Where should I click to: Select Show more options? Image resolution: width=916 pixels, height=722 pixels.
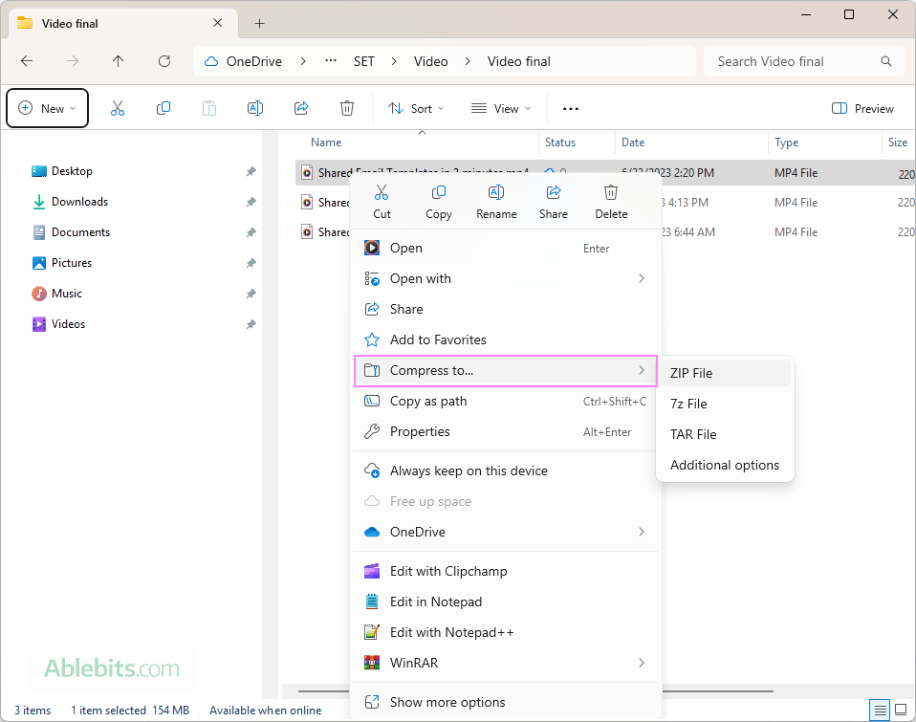(506, 702)
